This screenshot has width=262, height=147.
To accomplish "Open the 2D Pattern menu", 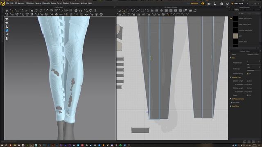I will coord(30,3).
